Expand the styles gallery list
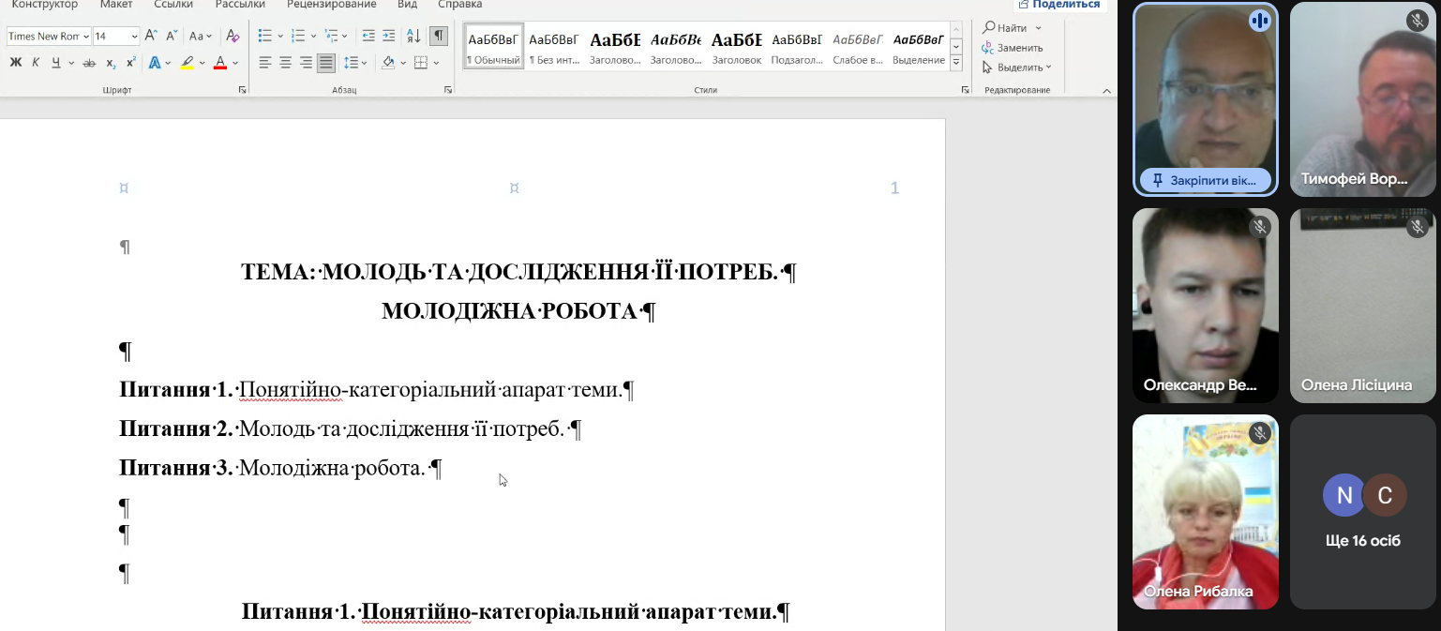1441x631 pixels. 956,64
